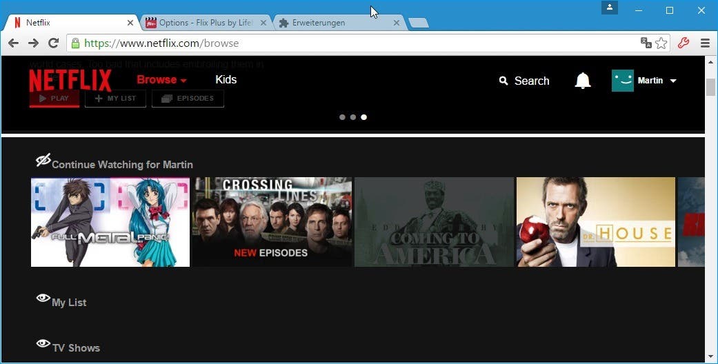Image resolution: width=718 pixels, height=364 pixels.
Task: Click the Netflix logo
Action: coord(70,80)
